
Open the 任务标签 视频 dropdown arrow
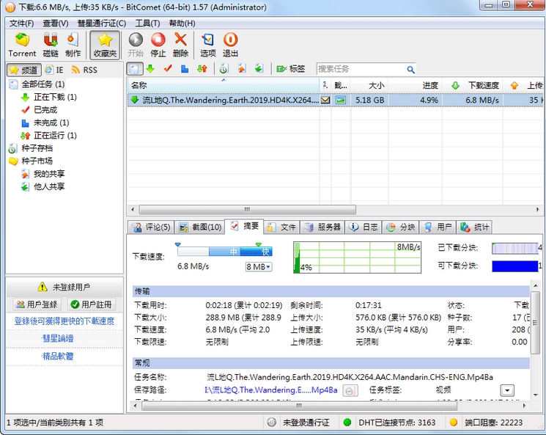507,390
